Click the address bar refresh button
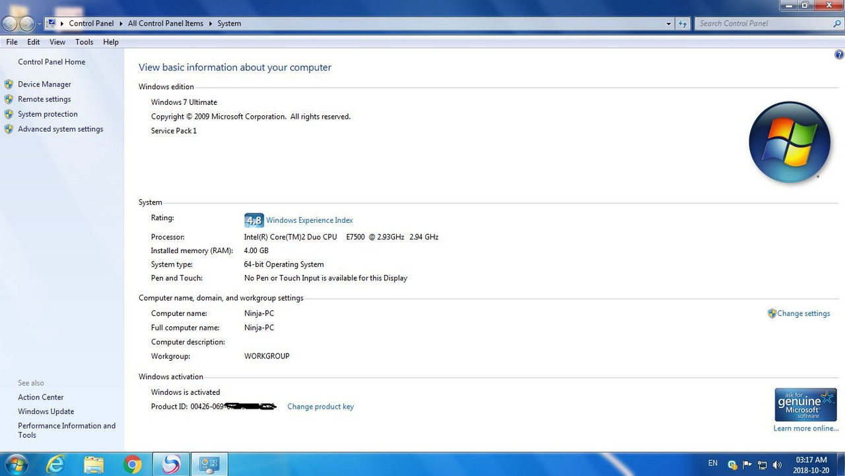 (683, 23)
